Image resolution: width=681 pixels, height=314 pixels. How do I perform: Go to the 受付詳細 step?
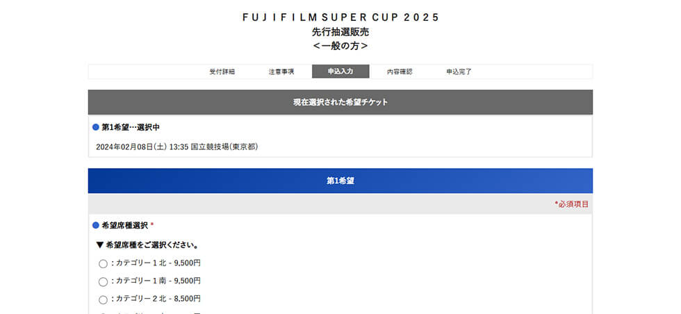[x=222, y=72]
